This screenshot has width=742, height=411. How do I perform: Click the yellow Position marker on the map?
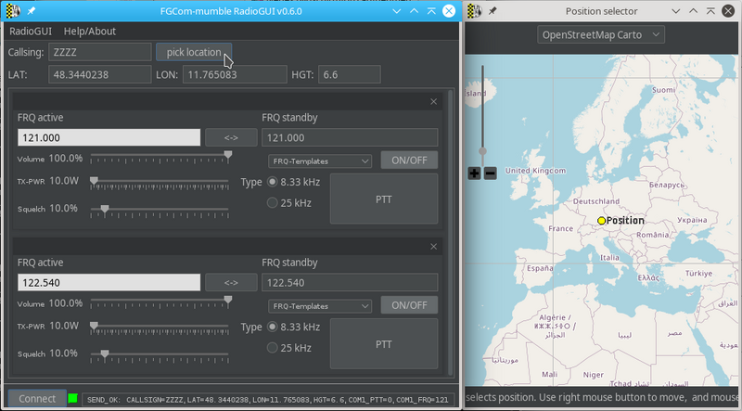pos(601,220)
